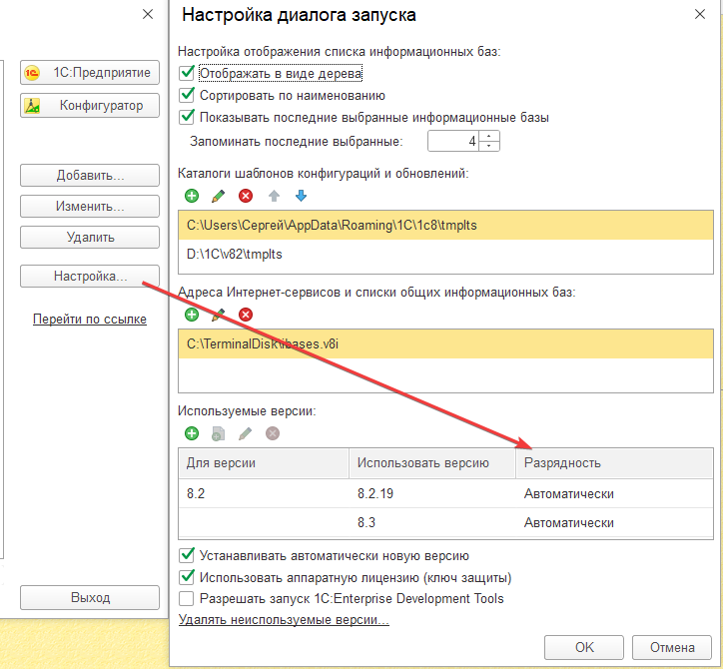723x669 pixels.
Task: Increase remembered bases count with up arrow
Action: pyautogui.click(x=488, y=135)
